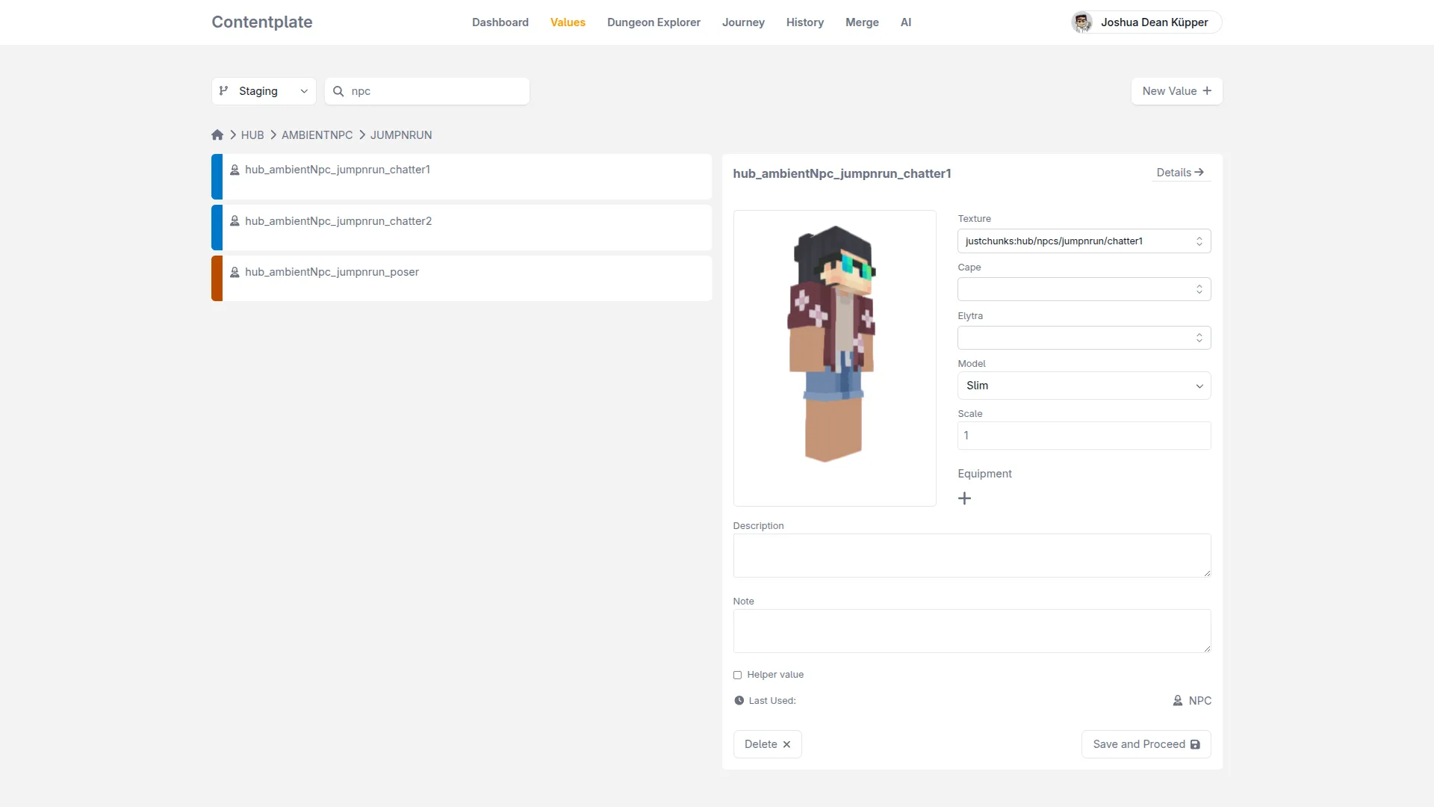
Task: Open the Cape selector dropdown
Action: [x=1084, y=289]
